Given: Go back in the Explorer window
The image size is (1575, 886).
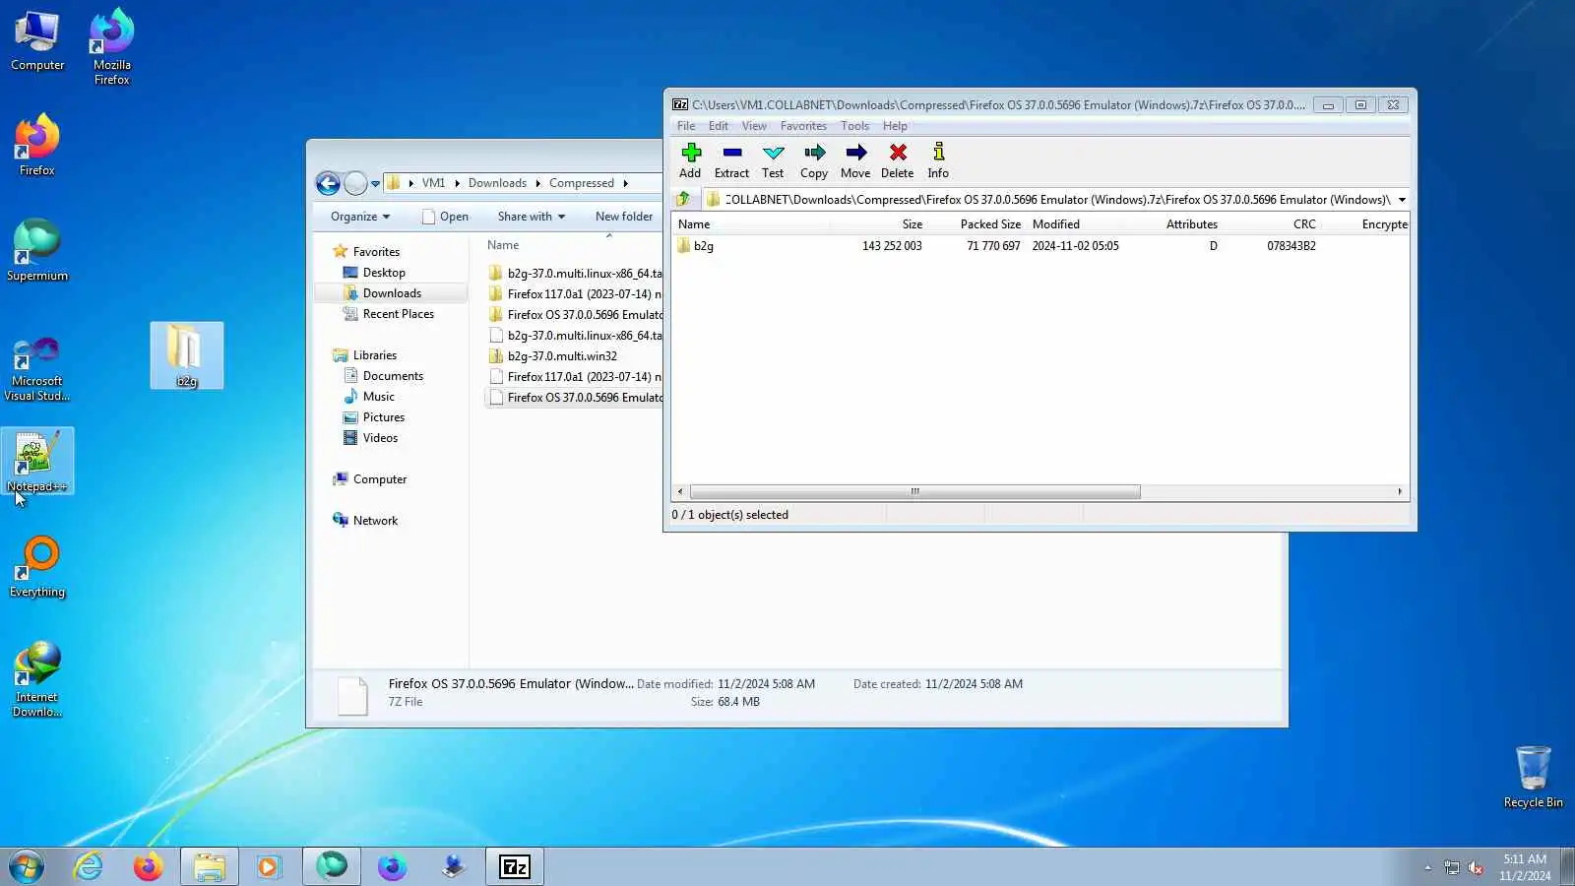Looking at the screenshot, I should point(328,183).
